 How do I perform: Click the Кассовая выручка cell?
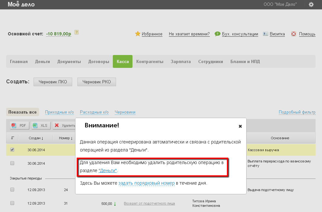coord(263,150)
